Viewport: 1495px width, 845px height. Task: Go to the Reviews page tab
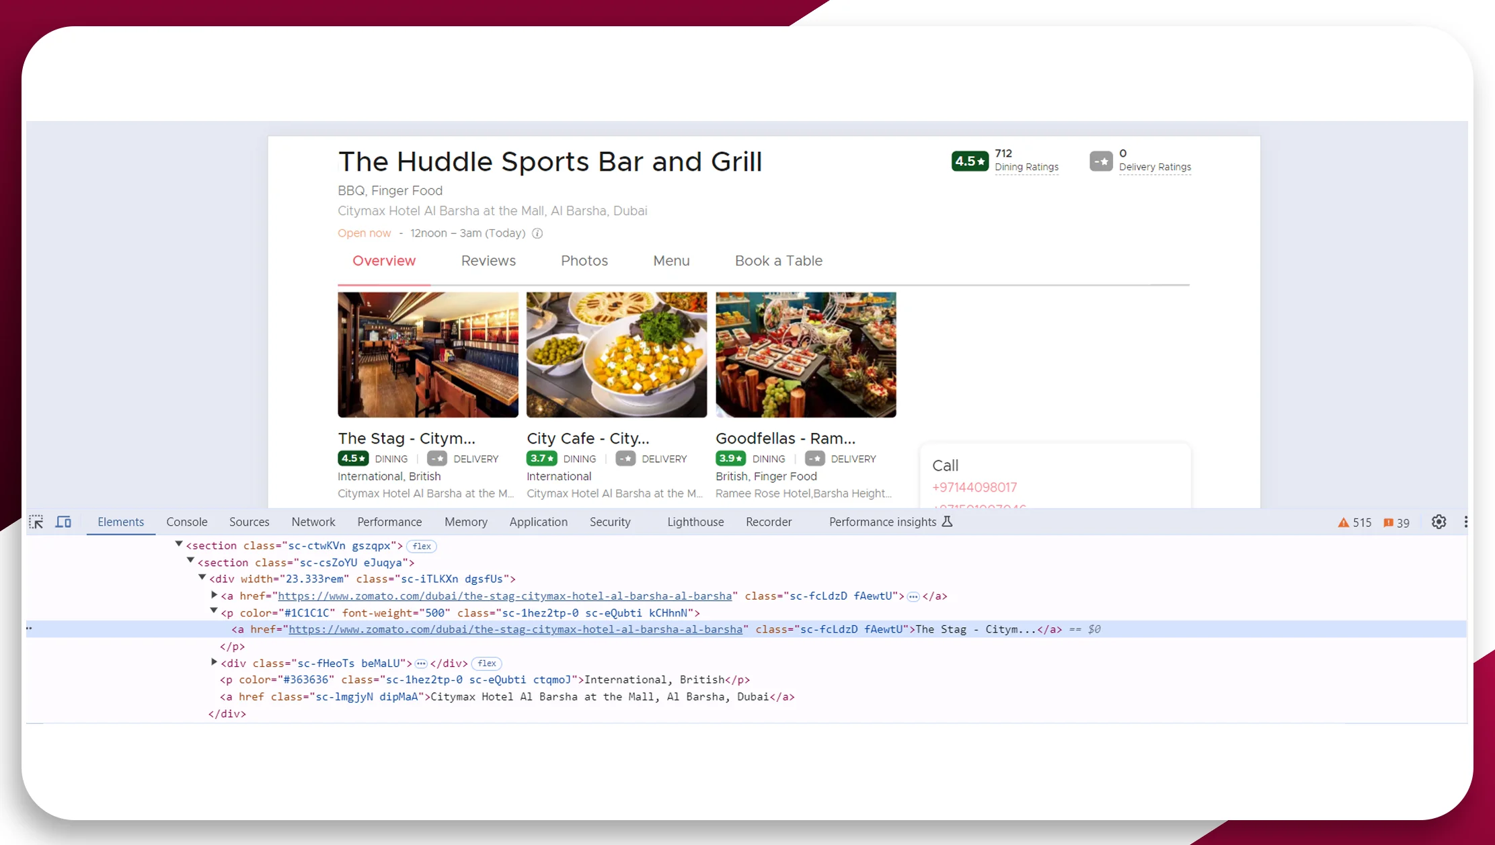pyautogui.click(x=488, y=261)
